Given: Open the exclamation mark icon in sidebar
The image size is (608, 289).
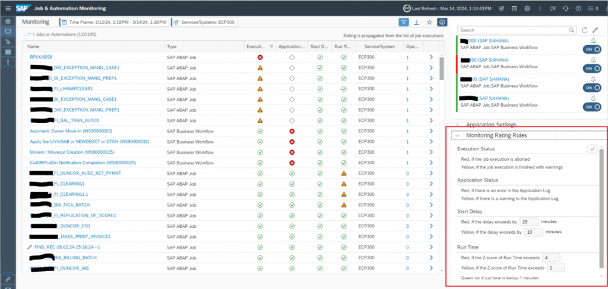Looking at the screenshot, I should click(8, 62).
